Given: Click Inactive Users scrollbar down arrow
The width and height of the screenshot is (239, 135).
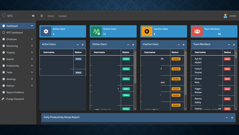Looking at the screenshot, I should (x=185, y=109).
